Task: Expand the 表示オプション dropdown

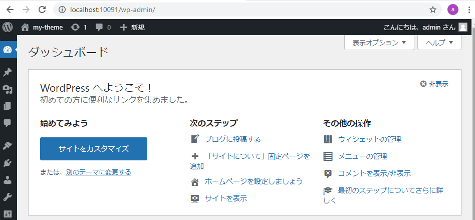Action: (379, 43)
